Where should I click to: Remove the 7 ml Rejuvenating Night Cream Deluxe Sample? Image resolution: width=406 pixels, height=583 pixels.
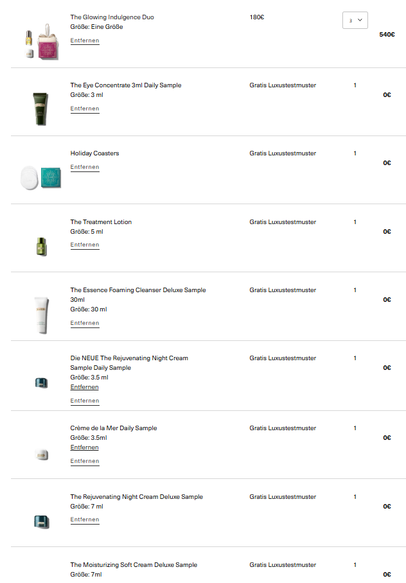pyautogui.click(x=85, y=519)
